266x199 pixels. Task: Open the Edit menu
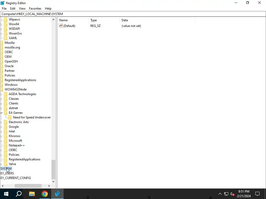tap(13, 9)
